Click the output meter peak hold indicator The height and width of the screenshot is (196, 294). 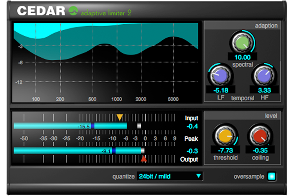143,151
